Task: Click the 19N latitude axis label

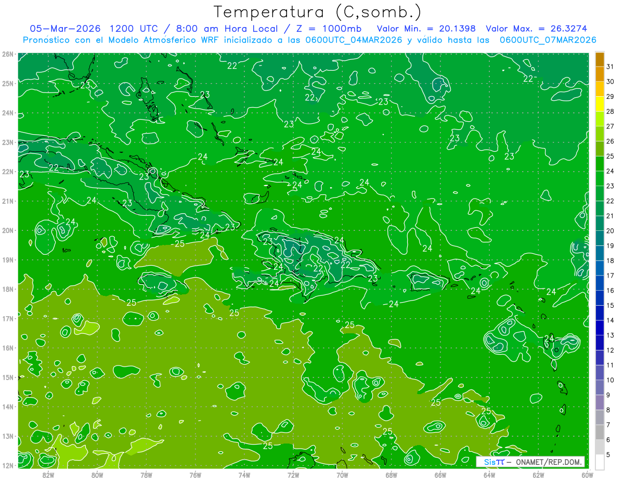Action: pos(7,260)
